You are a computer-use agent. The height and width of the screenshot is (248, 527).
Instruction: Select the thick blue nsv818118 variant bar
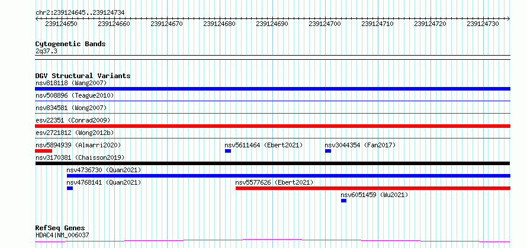272,89
